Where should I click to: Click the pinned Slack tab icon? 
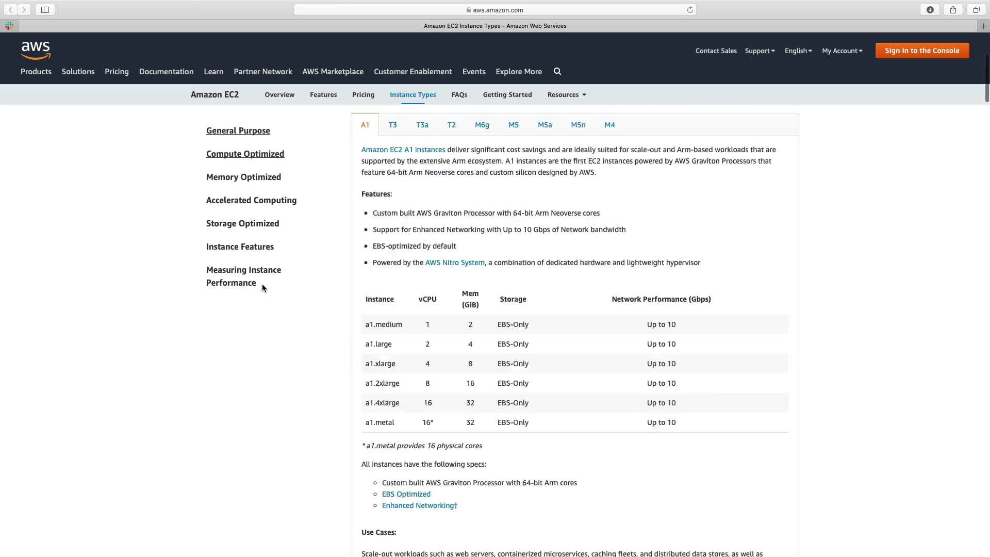(9, 26)
